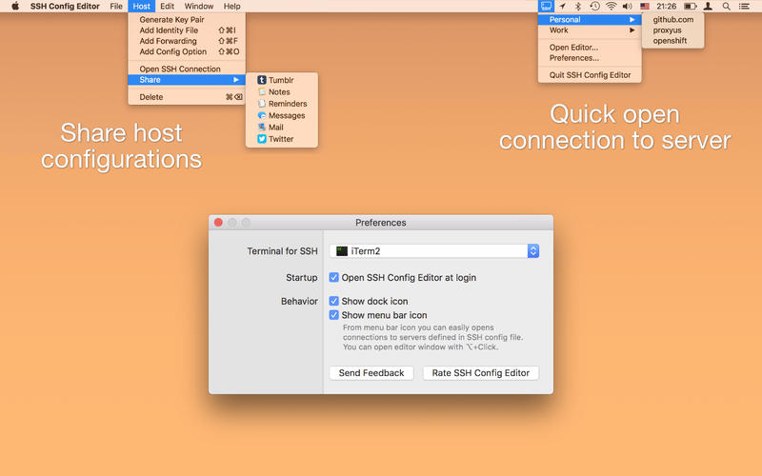This screenshot has width=762, height=476.
Task: Expand the Share submenu
Action: click(x=187, y=80)
